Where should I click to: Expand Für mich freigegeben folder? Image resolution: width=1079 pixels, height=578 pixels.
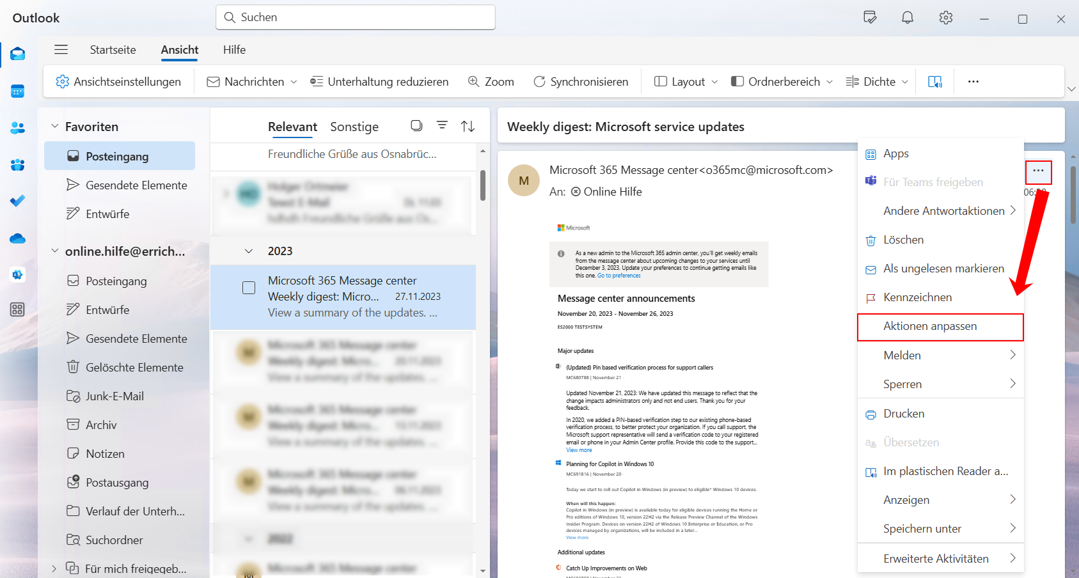[x=54, y=568]
